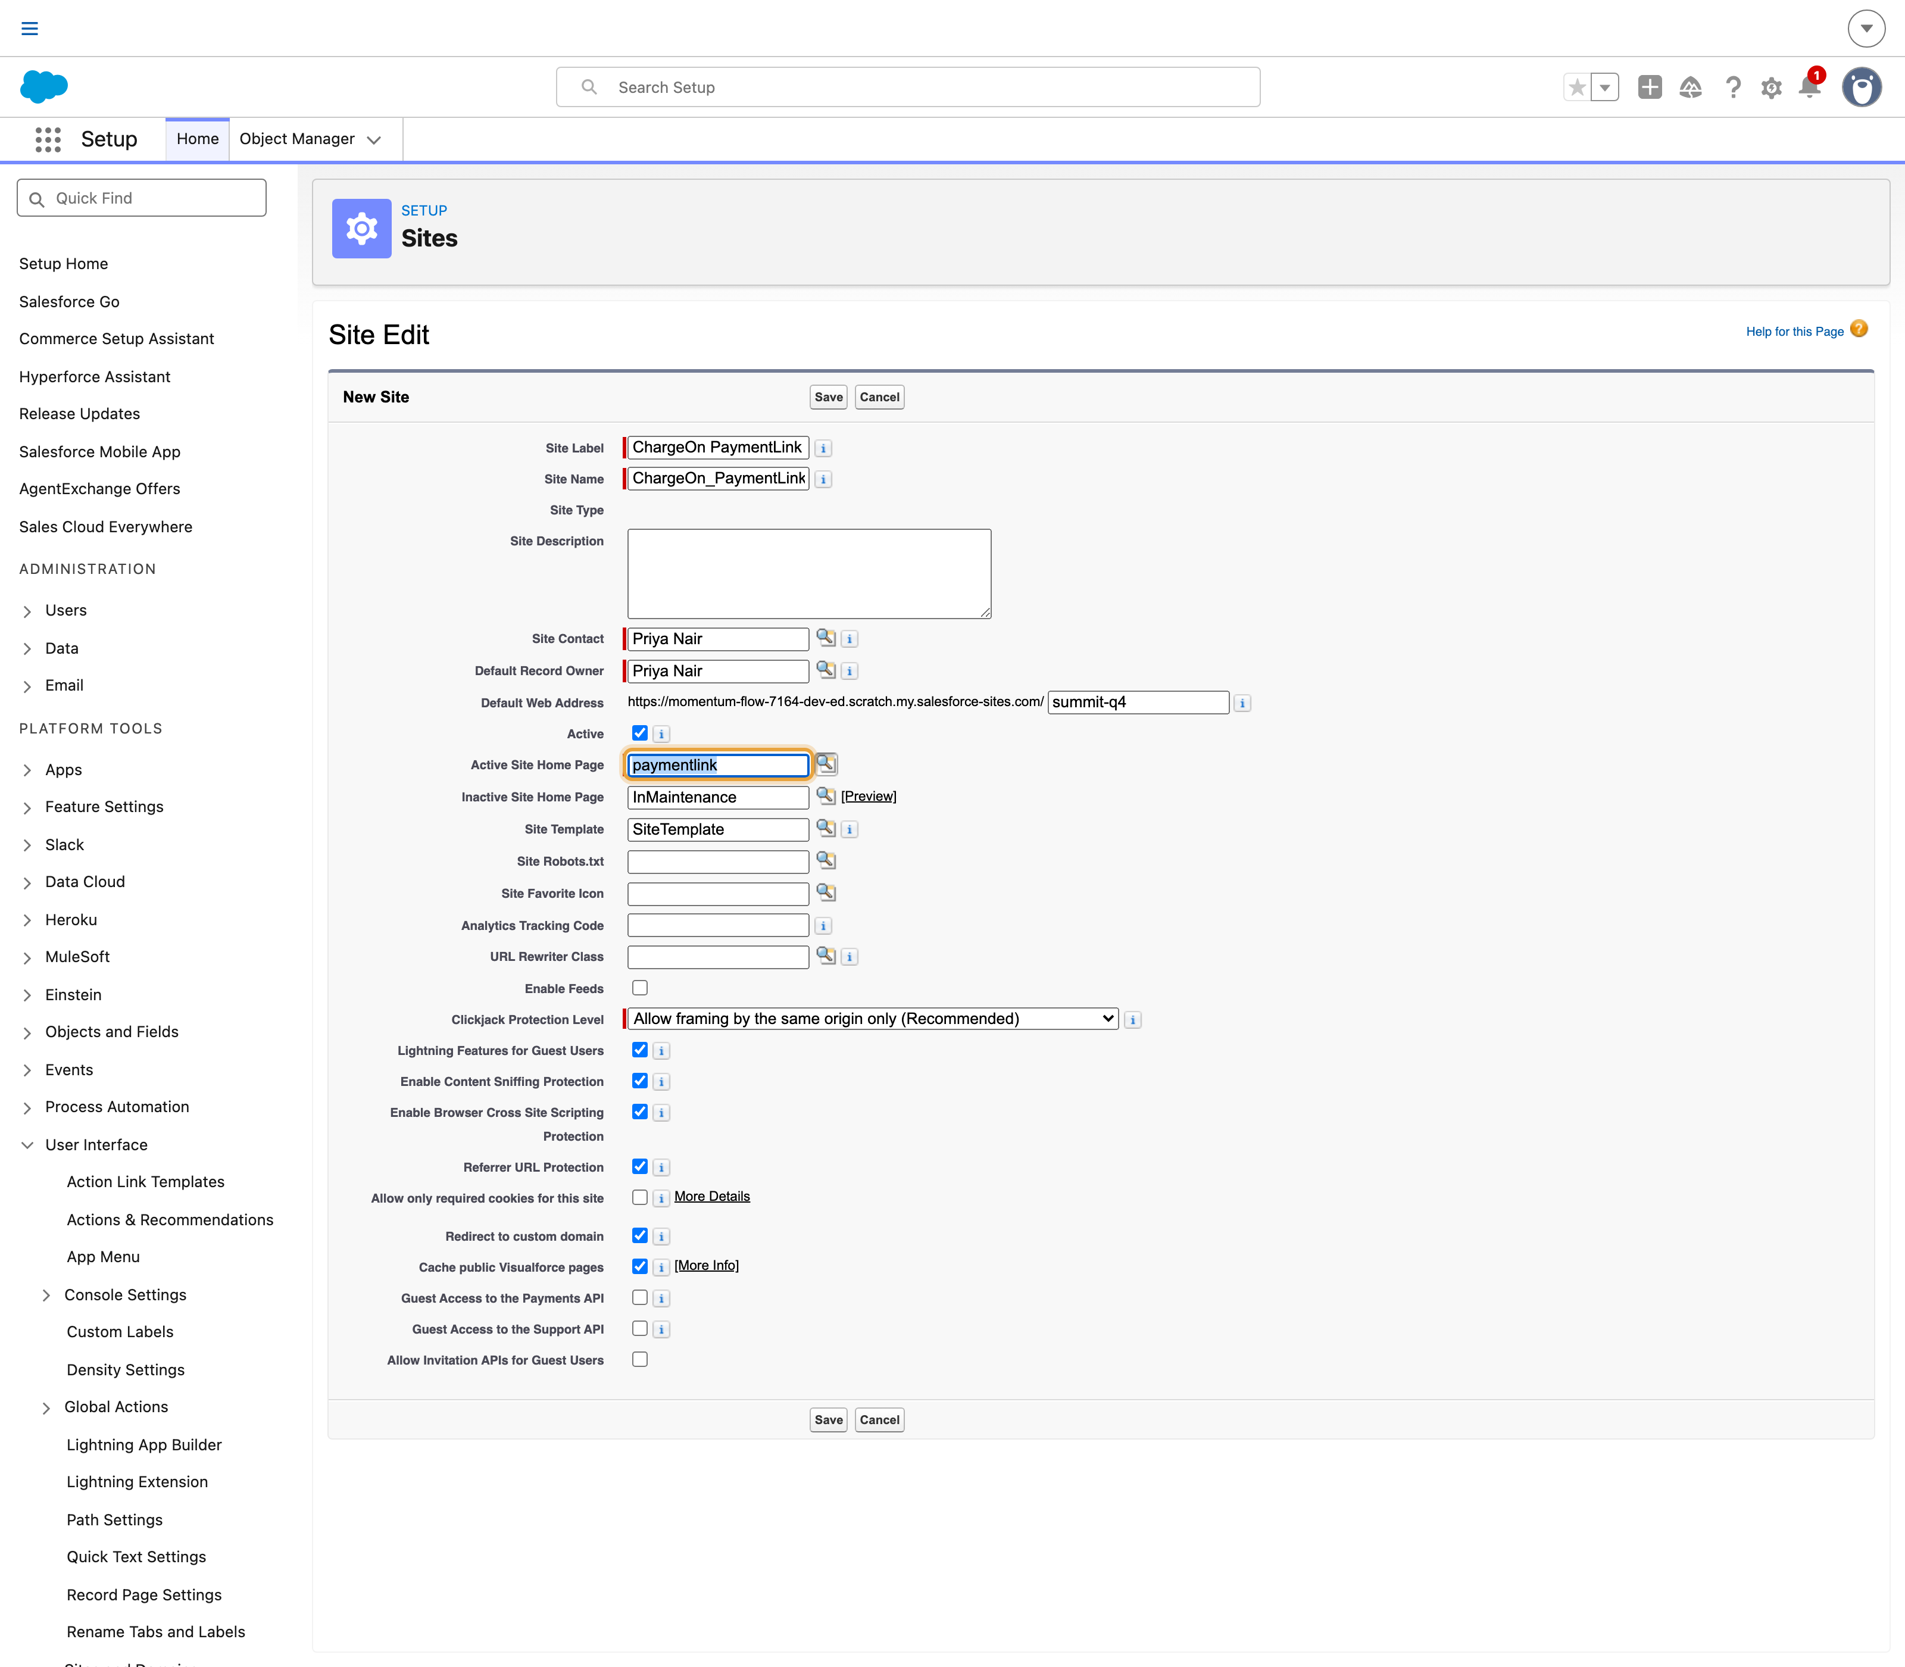Click the Default Web Address info icon
The width and height of the screenshot is (1905, 1667).
pyautogui.click(x=1243, y=703)
